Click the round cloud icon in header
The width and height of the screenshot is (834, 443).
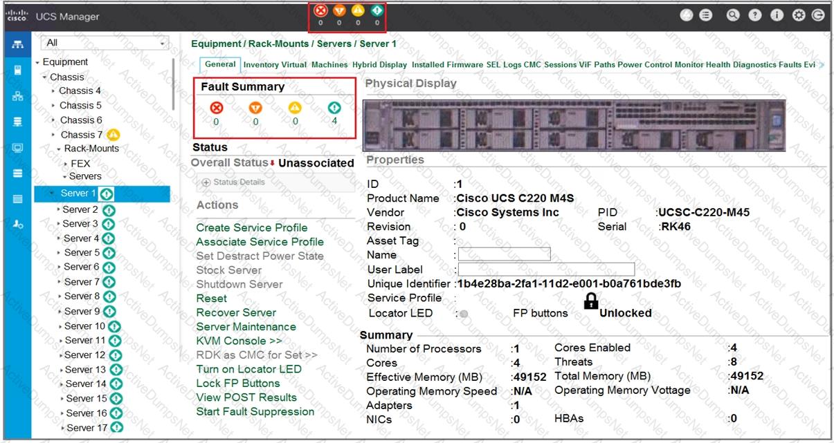[686, 17]
